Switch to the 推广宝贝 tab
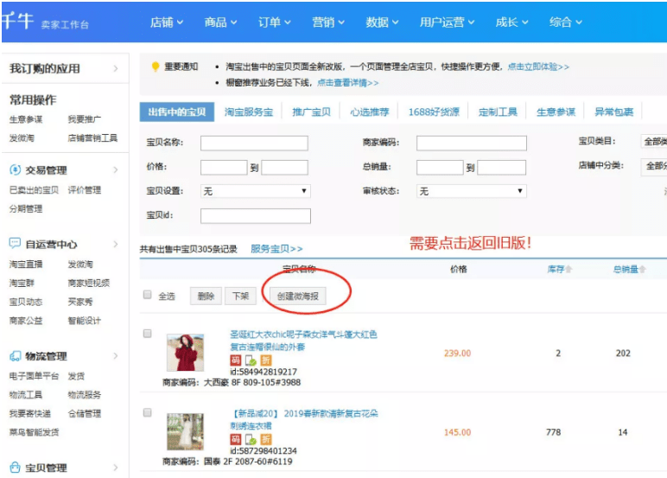Viewport: 667px width, 478px height. point(311,112)
